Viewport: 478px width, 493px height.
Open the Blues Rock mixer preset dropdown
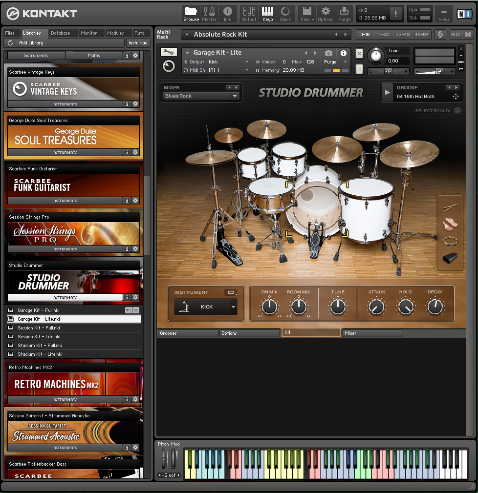click(x=201, y=96)
